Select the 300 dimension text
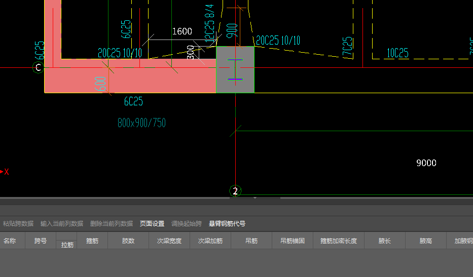Viewport: 473px width, 277px height. click(190, 52)
